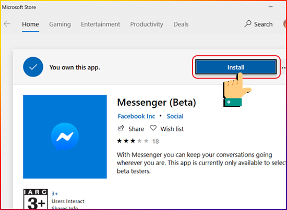Go back using the back arrow
Image resolution: width=287 pixels, height=210 pixels.
click(x=7, y=24)
